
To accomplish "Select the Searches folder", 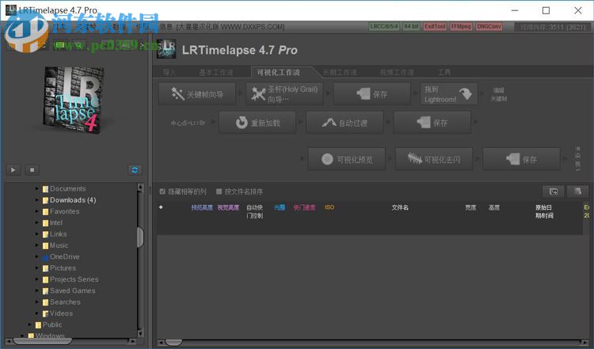I will pyautogui.click(x=65, y=302).
